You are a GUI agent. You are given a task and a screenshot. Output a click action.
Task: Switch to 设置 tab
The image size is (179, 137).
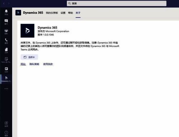63,13
